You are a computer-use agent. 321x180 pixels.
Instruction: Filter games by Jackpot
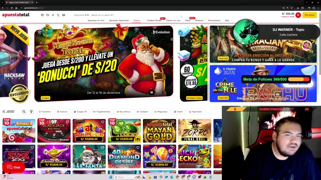pos(142,112)
